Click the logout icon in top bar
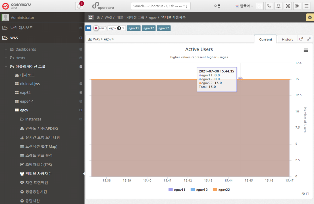Image resolution: width=314 pixels, height=204 pixels. 297,6
